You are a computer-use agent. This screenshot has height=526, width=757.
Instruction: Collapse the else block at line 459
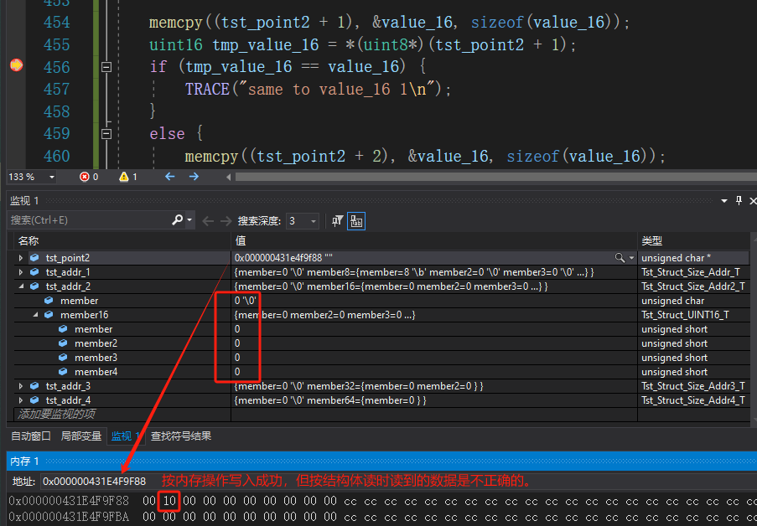pyautogui.click(x=106, y=134)
